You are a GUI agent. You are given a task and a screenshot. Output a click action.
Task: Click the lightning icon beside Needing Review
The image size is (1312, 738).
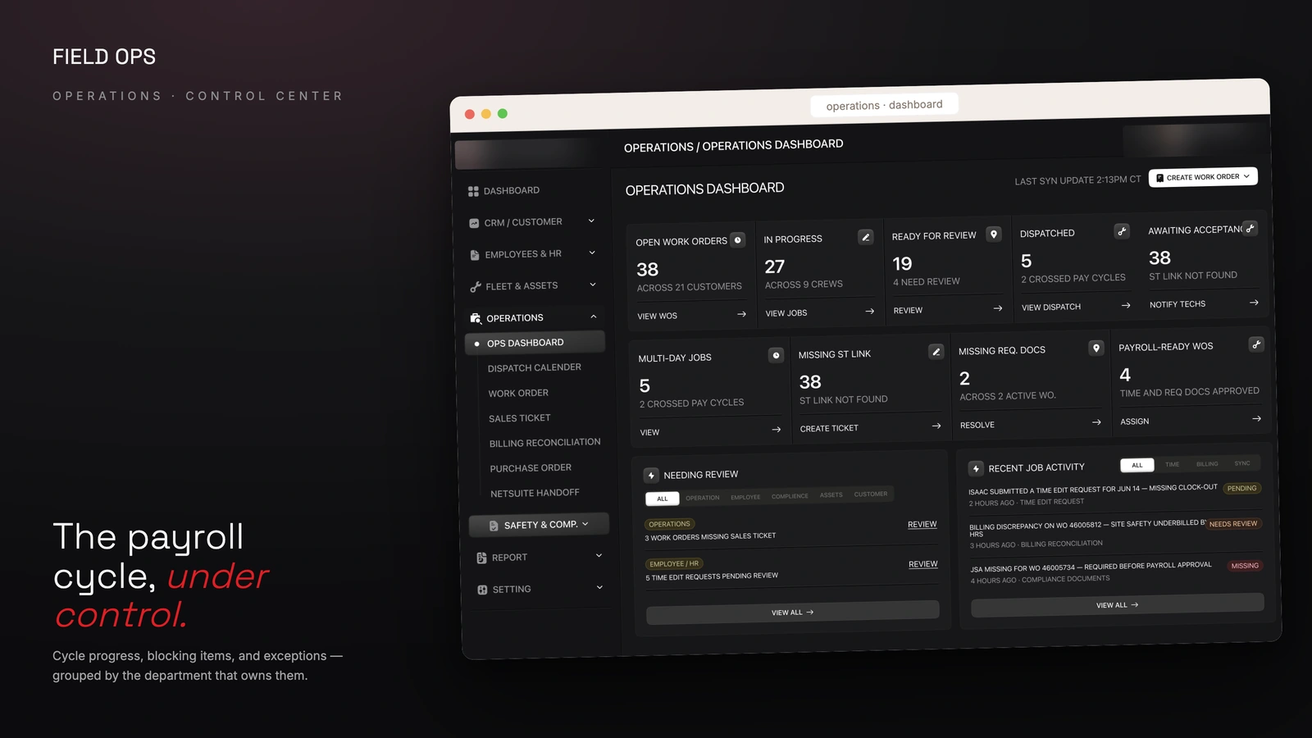[x=651, y=476]
